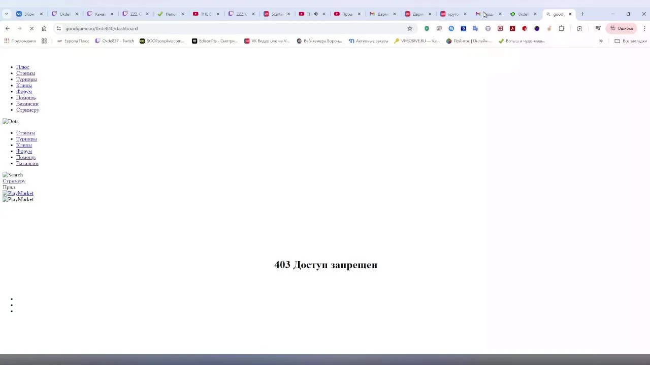
Task: Mute the audio on the playing YouTube tab
Action: 315,14
